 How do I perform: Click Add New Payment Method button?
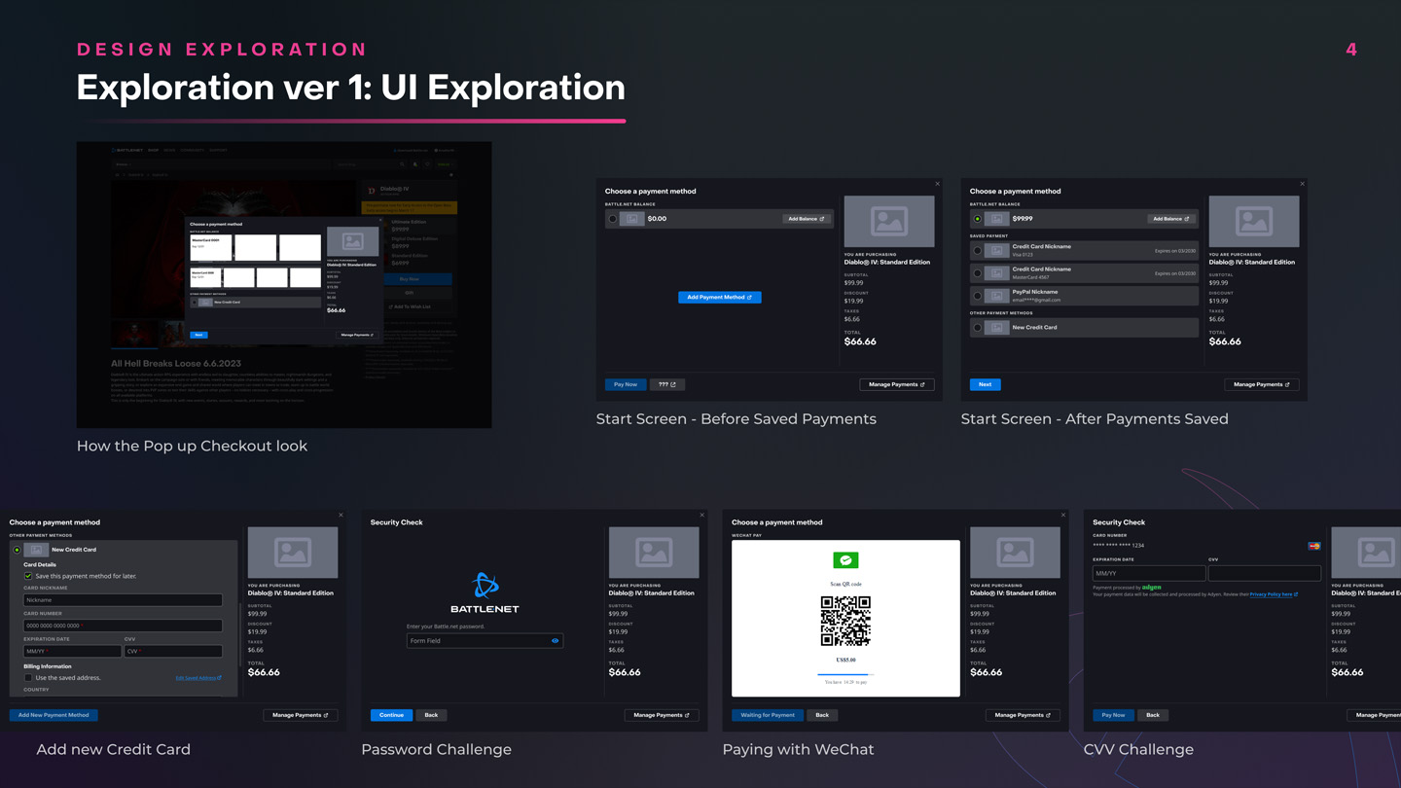tap(54, 715)
